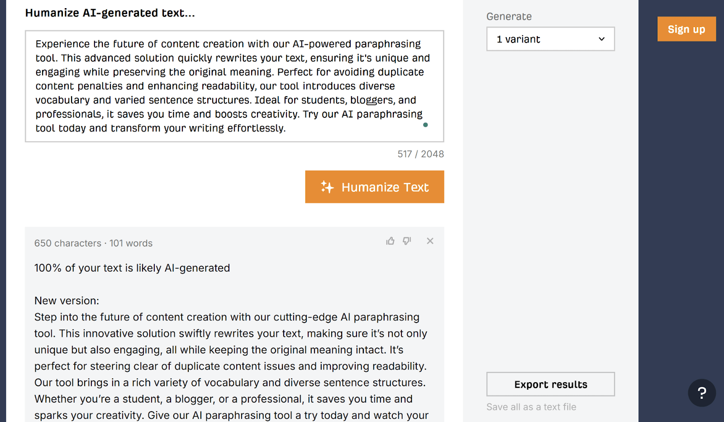Image resolution: width=724 pixels, height=422 pixels.
Task: Click the Humanize Text button label
Action: 385,187
